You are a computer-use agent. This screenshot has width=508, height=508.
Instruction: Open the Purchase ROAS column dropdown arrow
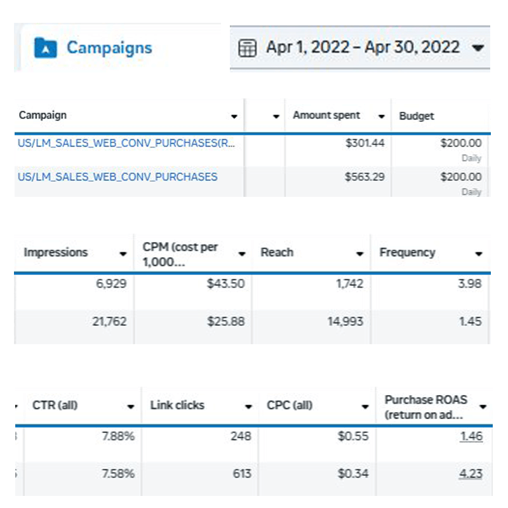[x=483, y=406]
